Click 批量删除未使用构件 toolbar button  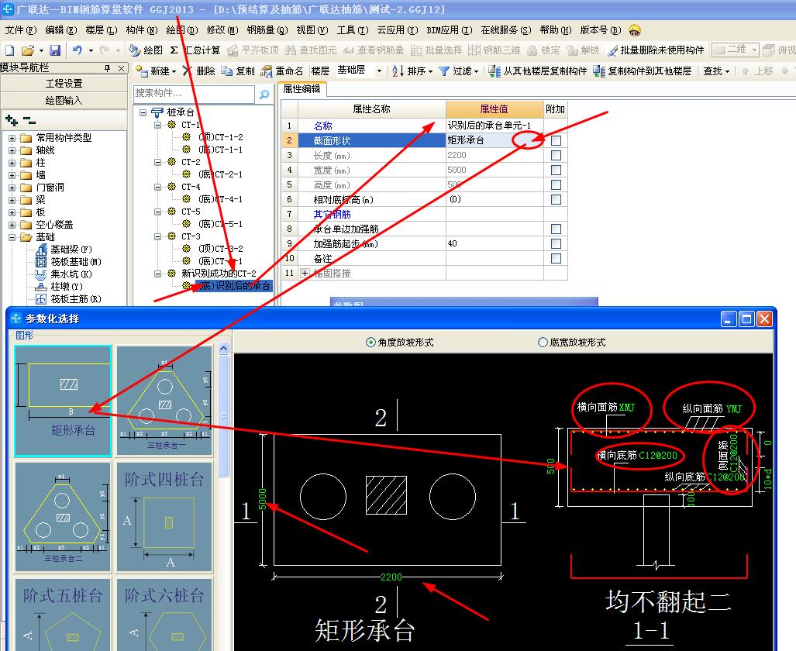656,50
